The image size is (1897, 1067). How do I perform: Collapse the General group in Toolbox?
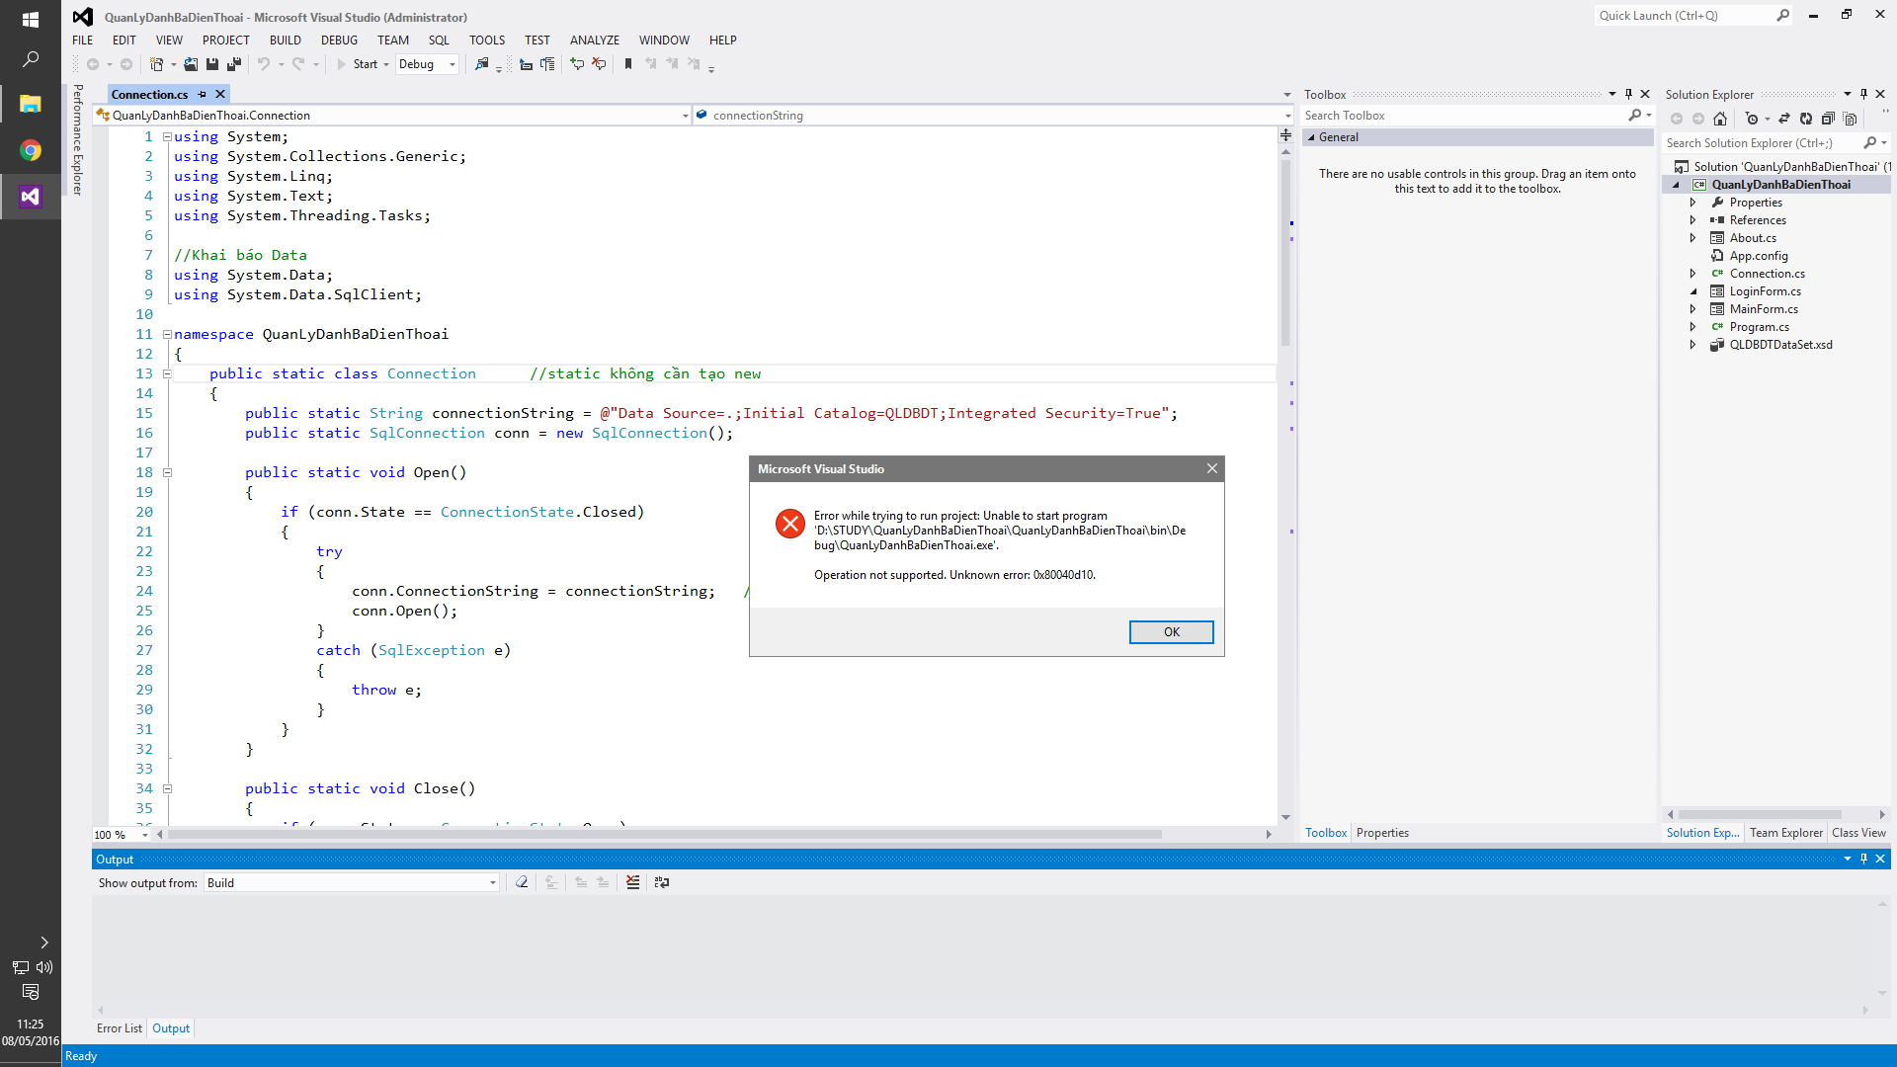pyautogui.click(x=1311, y=137)
